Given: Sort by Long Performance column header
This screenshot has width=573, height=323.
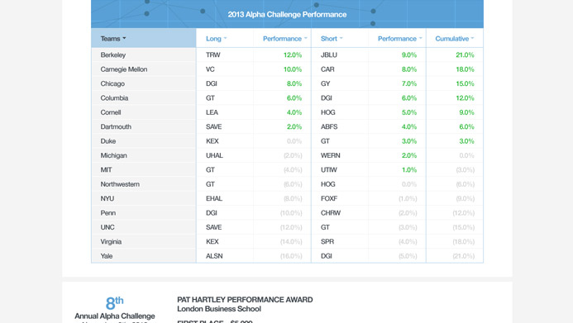Looking at the screenshot, I should click(285, 39).
